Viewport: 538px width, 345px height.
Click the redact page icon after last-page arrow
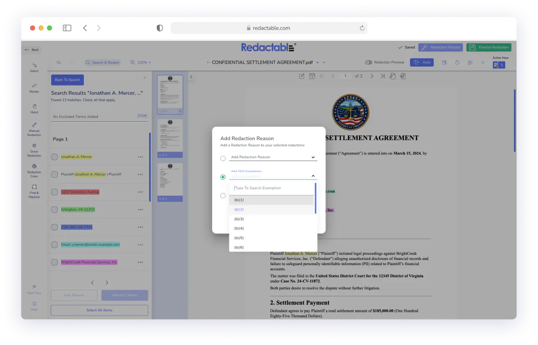[x=392, y=76]
